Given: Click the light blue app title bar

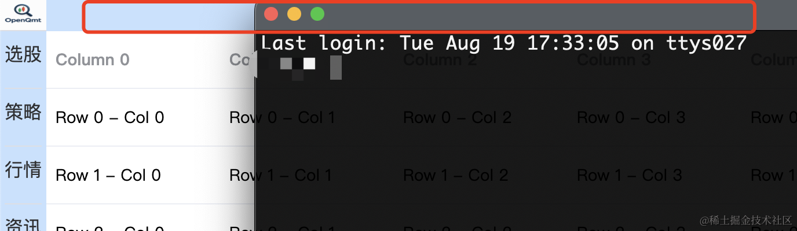Looking at the screenshot, I should pos(151,15).
